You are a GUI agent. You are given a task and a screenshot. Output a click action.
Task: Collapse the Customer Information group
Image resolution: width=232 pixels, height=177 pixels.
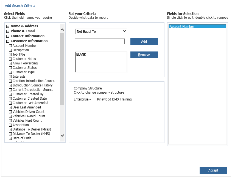[8, 41]
